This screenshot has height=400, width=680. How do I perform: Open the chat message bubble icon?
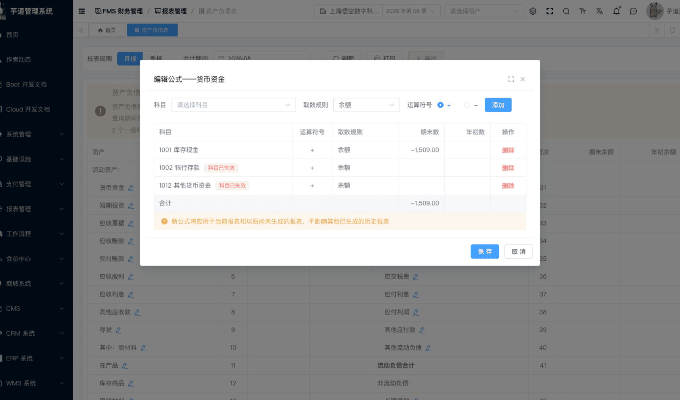tap(633, 11)
